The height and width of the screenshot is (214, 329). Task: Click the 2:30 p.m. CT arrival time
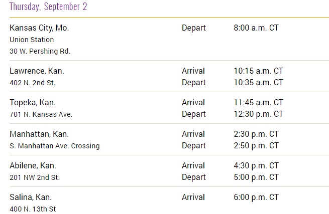pos(256,134)
